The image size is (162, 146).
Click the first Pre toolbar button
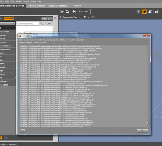click(x=80, y=11)
